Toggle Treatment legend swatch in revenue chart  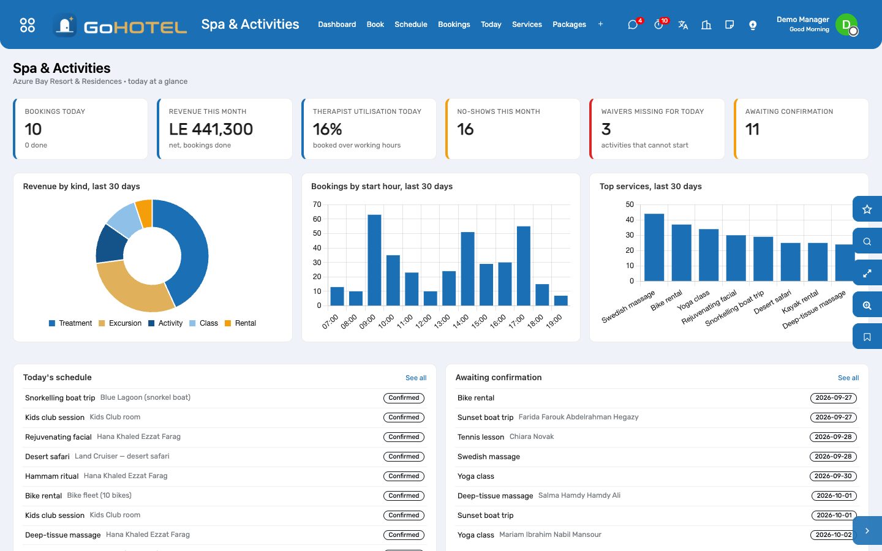(x=52, y=323)
